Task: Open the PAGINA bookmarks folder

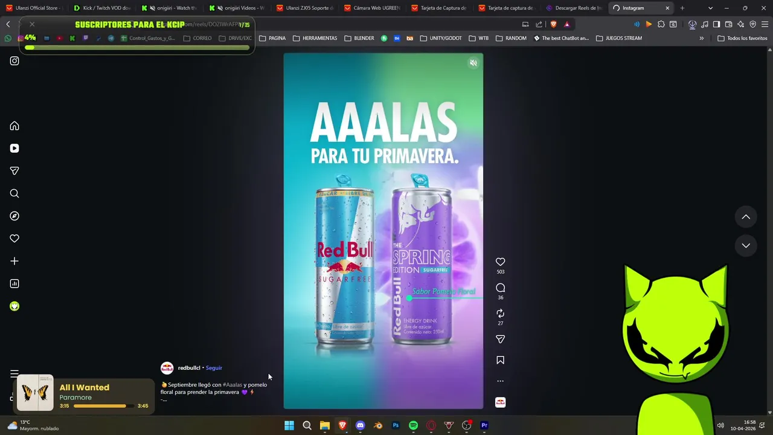Action: (272, 38)
